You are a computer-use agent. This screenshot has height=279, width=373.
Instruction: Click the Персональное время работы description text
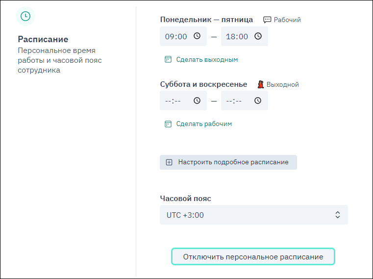point(60,60)
